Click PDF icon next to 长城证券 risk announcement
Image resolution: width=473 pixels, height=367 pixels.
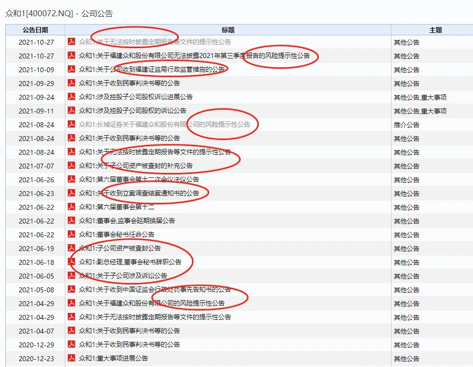[x=71, y=124]
